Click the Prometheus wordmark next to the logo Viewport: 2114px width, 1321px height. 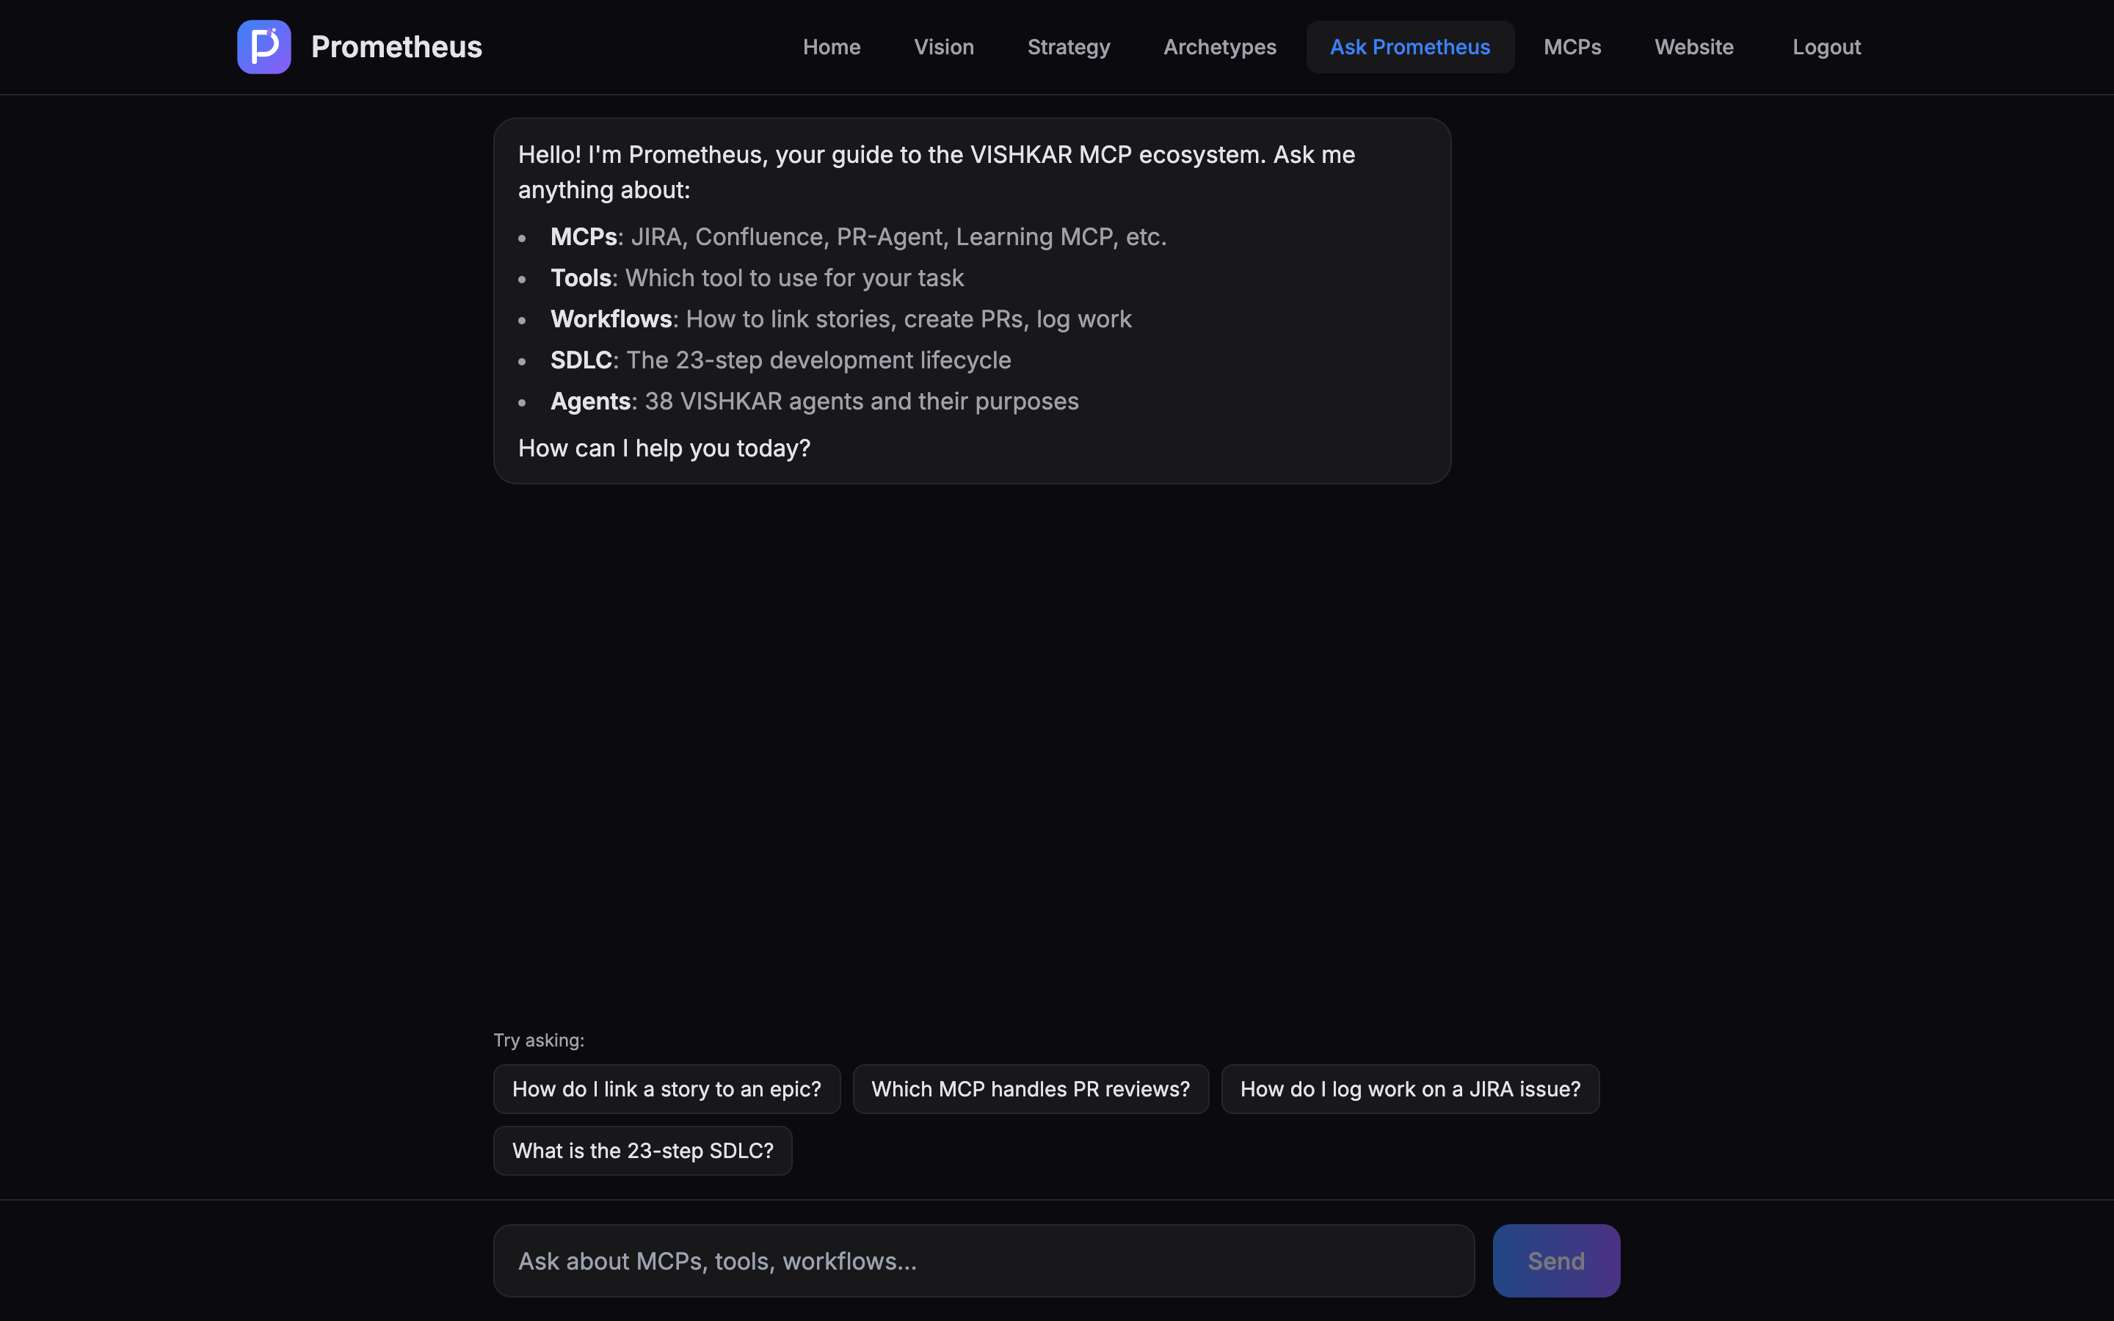pyautogui.click(x=396, y=46)
